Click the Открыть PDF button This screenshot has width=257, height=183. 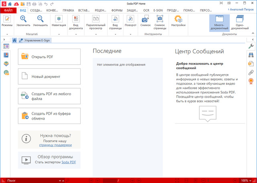[x=49, y=57]
